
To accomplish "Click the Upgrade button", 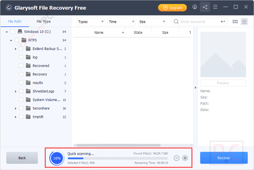I will [x=172, y=8].
